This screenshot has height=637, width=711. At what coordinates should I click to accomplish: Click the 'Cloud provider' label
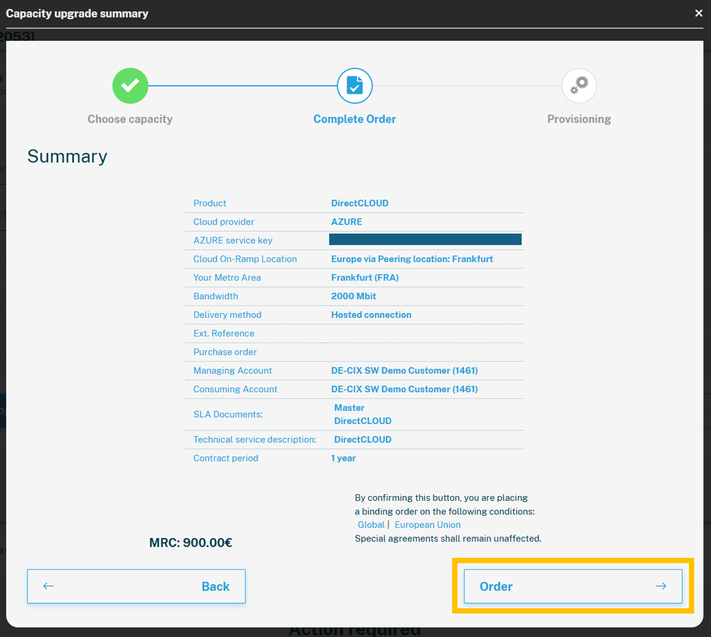[x=224, y=222]
